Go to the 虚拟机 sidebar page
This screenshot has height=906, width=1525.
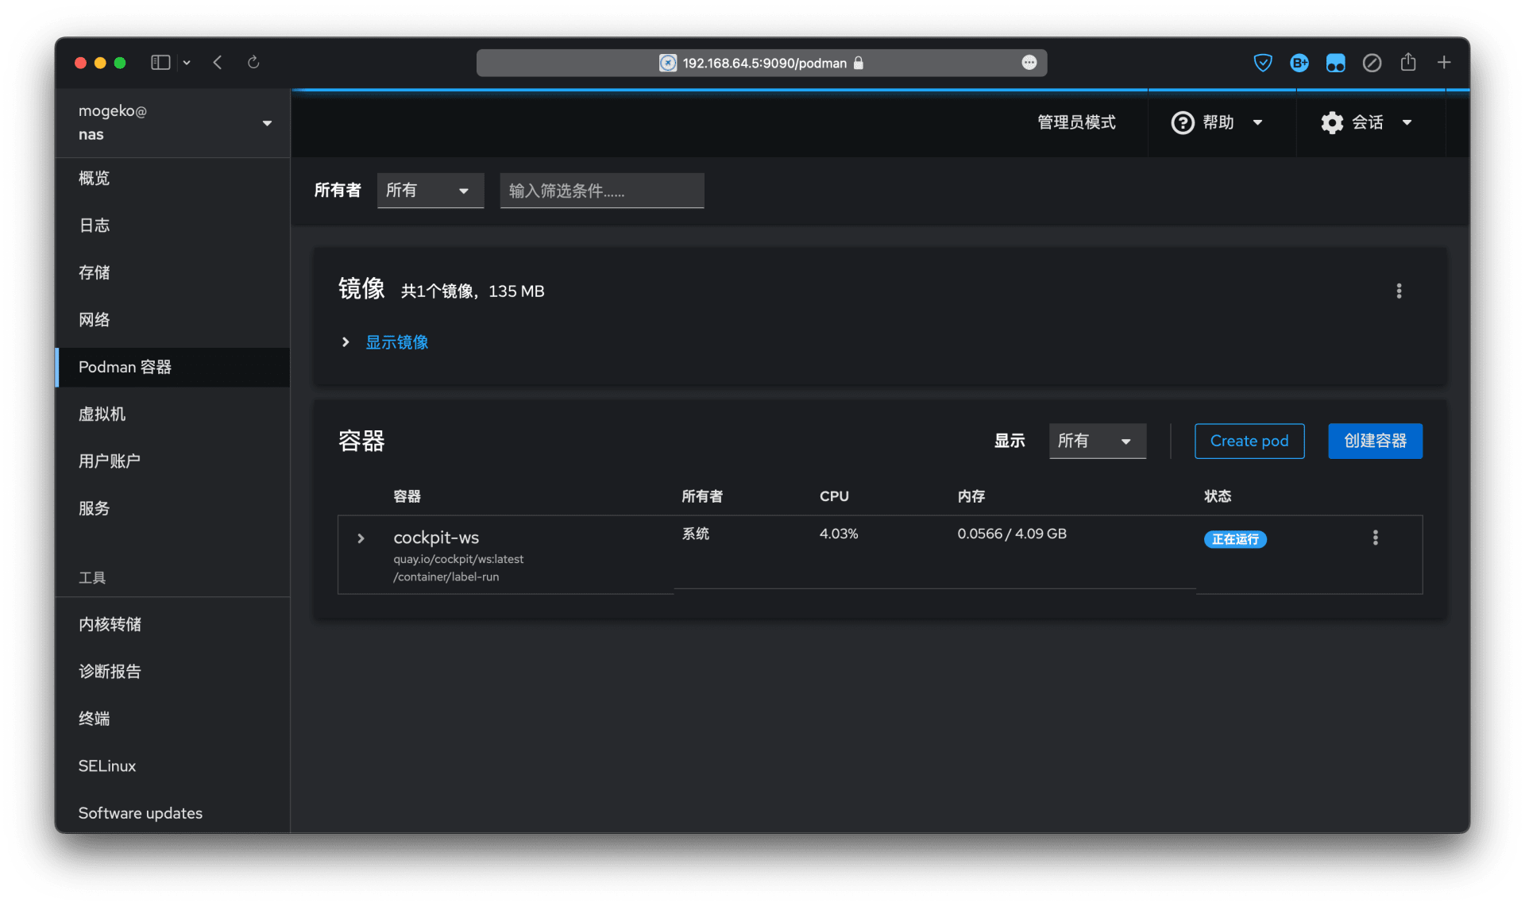(x=102, y=414)
